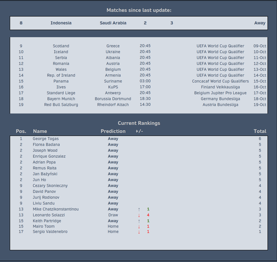Select Iceland in fixture 10
This screenshot has height=262, width=277.
click(61, 52)
